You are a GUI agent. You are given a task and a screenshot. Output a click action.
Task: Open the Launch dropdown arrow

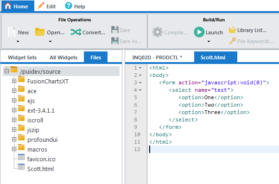pyautogui.click(x=209, y=41)
